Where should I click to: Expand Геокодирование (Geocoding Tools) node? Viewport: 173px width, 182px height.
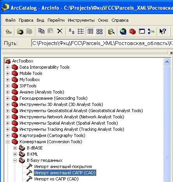[x=7, y=98]
